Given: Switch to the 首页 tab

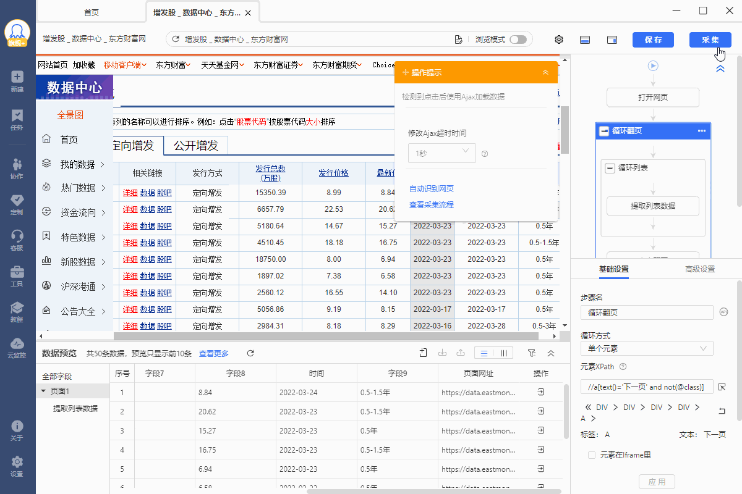Looking at the screenshot, I should pyautogui.click(x=91, y=12).
